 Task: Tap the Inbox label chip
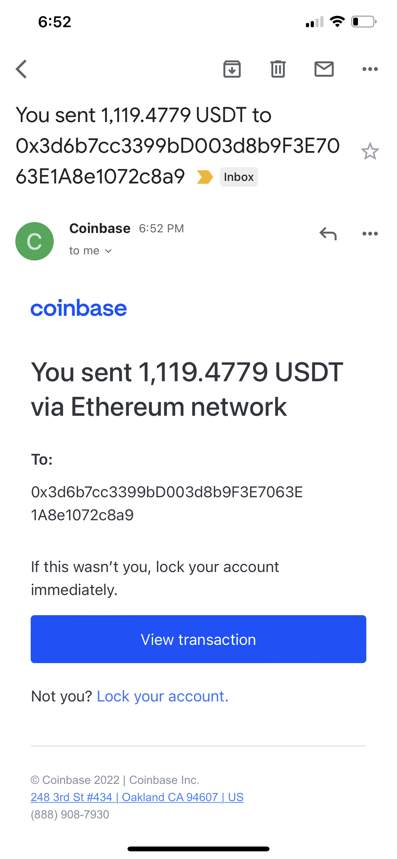(x=238, y=177)
